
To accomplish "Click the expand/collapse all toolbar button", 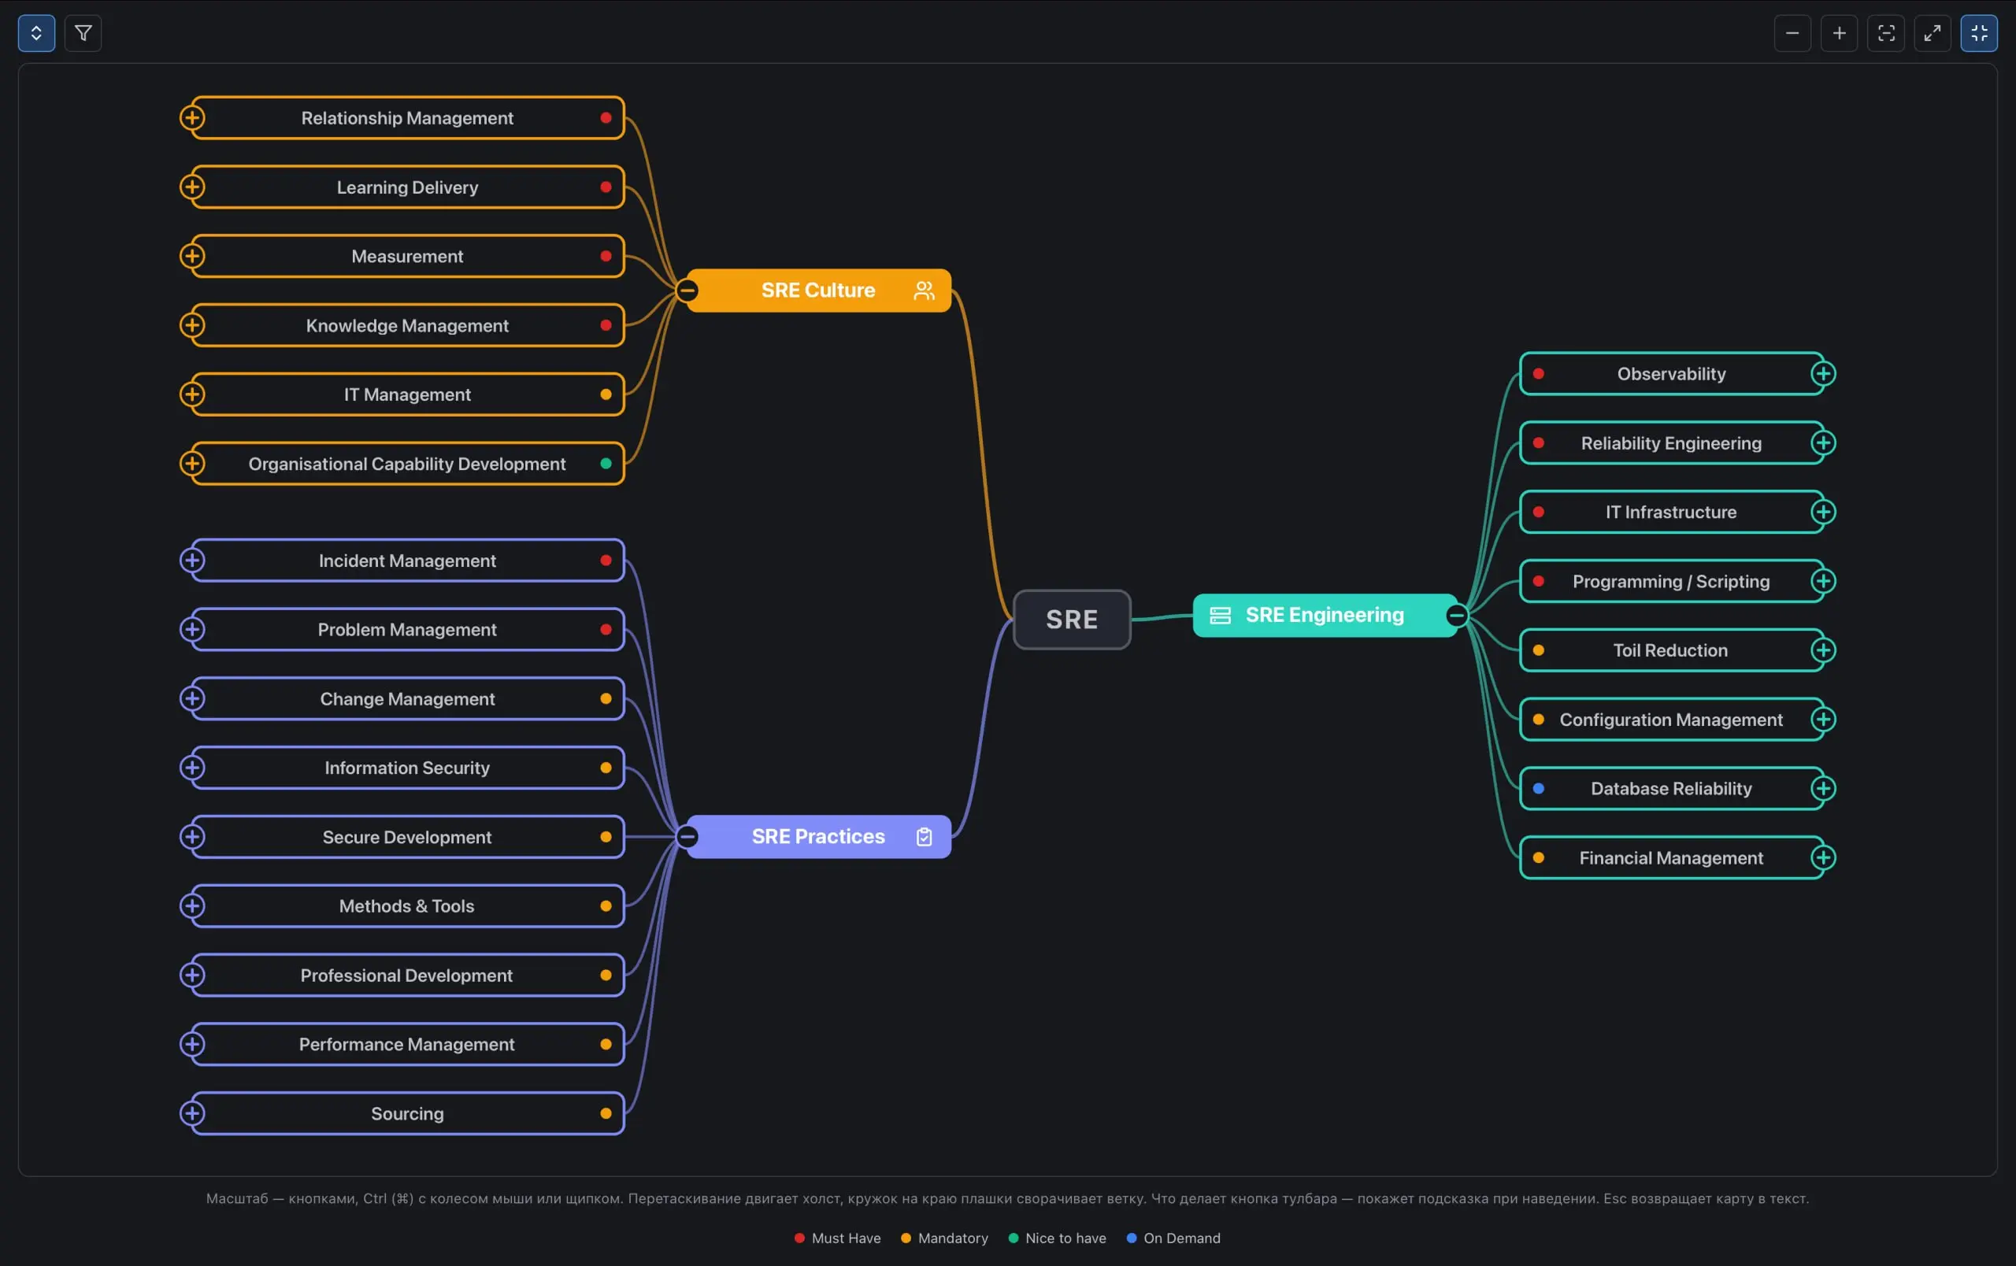I will tap(36, 34).
